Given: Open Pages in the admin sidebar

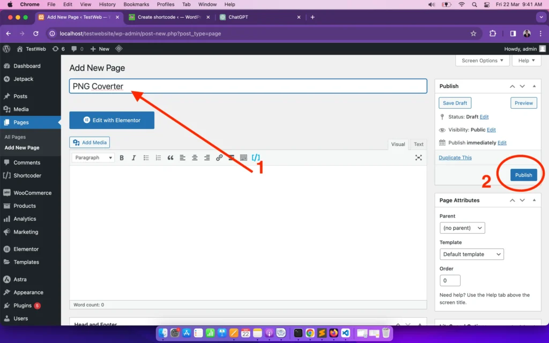Looking at the screenshot, I should pyautogui.click(x=31, y=123).
